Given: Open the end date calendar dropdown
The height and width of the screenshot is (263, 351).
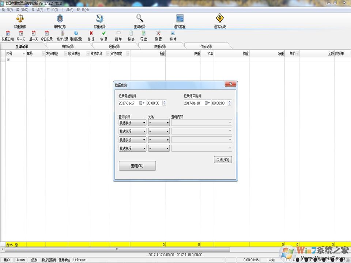Looking at the screenshot, I should [207, 103].
